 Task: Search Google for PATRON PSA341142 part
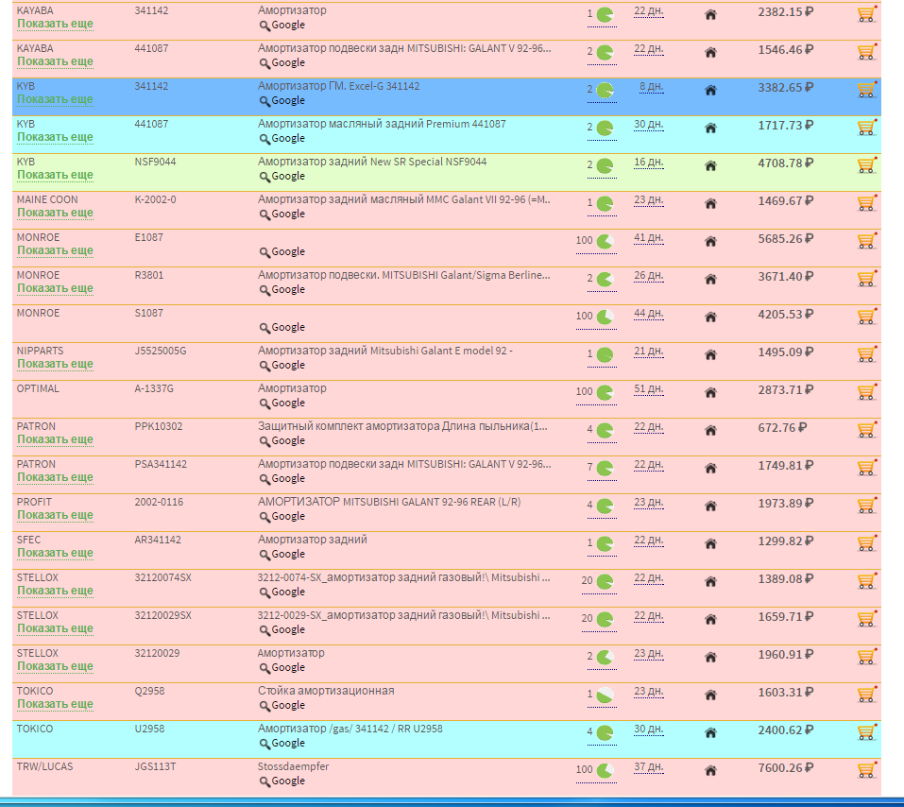point(282,479)
